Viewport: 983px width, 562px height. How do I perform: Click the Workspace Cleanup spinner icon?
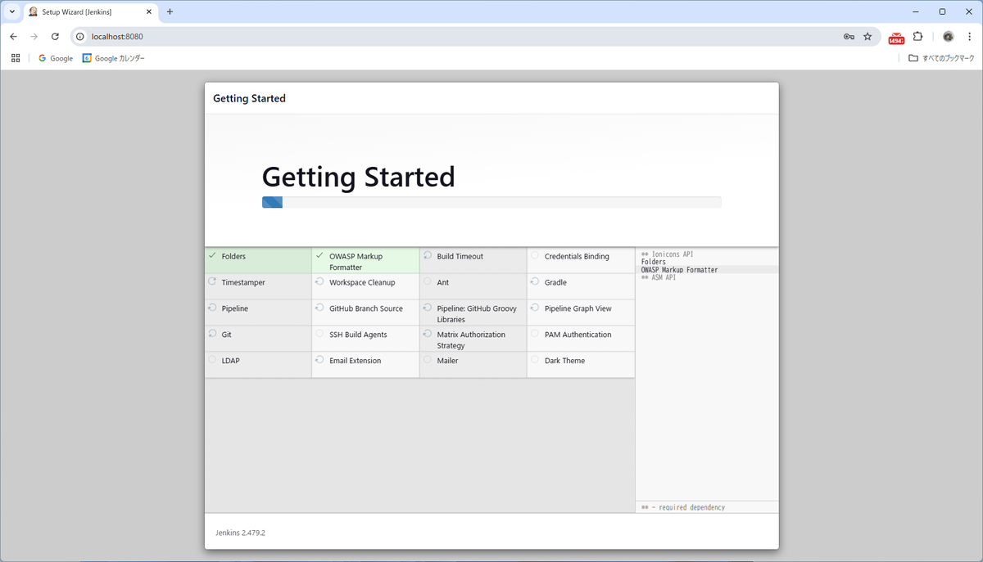click(x=319, y=281)
